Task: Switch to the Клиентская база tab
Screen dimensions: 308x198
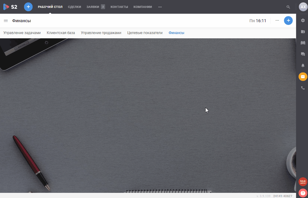Action: pyautogui.click(x=61, y=33)
